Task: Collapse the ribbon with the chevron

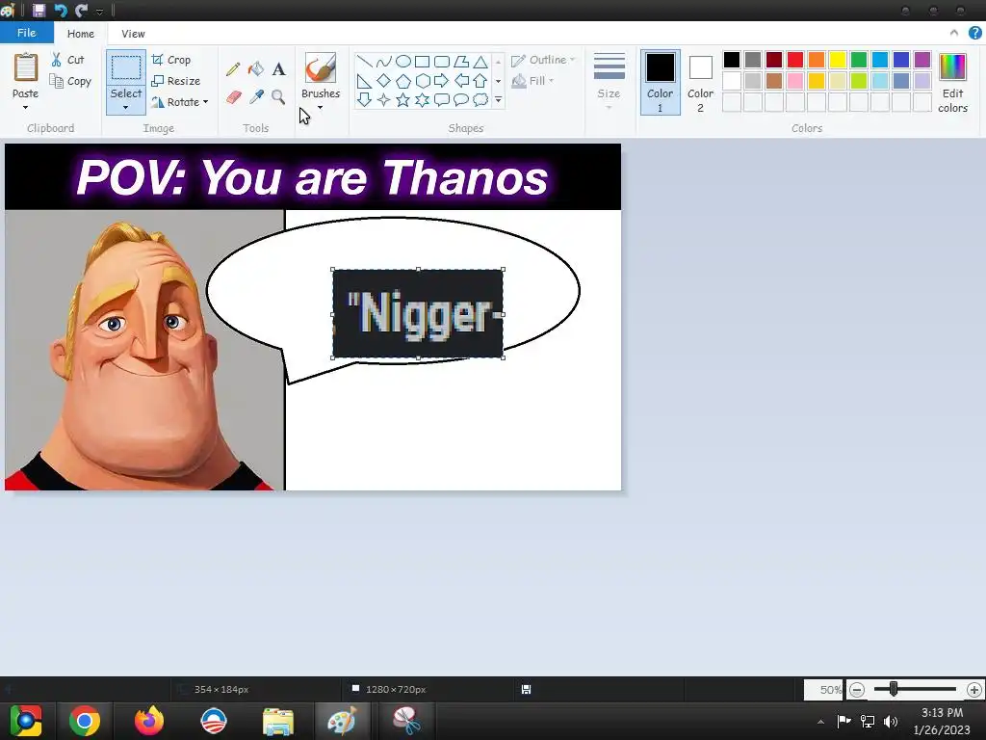Action: pos(954,33)
